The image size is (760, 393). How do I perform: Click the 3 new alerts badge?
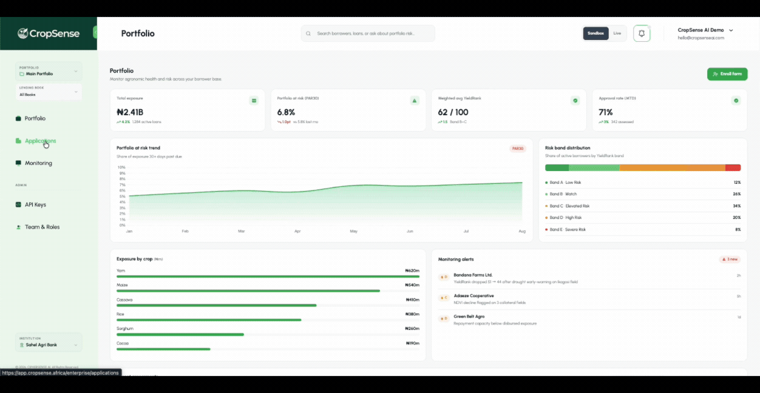click(730, 259)
